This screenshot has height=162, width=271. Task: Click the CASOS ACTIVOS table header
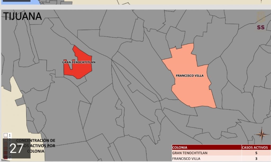click(256, 147)
